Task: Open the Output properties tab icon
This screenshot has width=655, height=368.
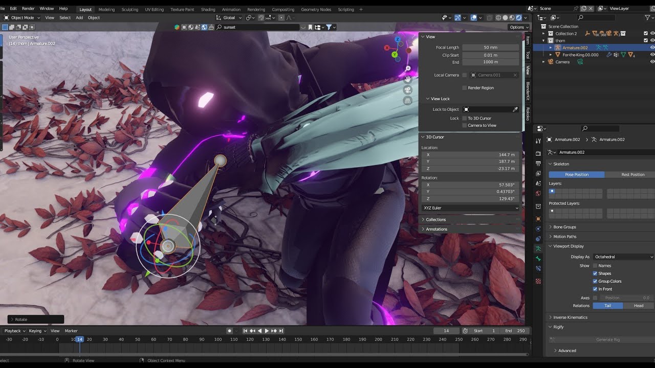Action: (538, 163)
